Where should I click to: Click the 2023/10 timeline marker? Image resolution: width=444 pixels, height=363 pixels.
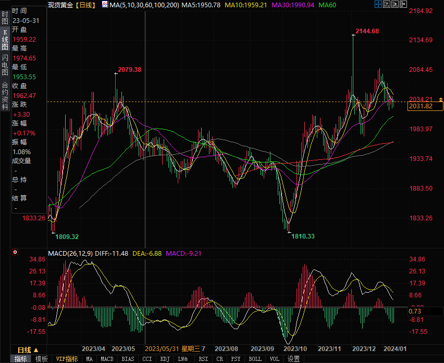pos(295,348)
